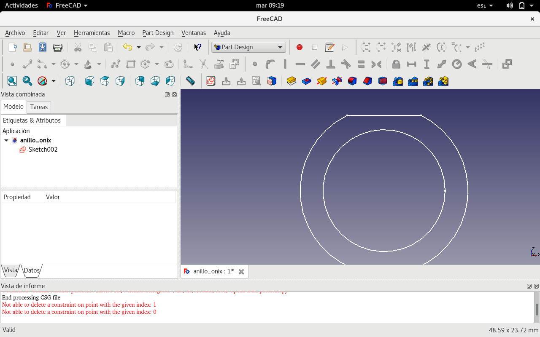Set the front view cube icon
The image size is (540, 337).
point(89,81)
